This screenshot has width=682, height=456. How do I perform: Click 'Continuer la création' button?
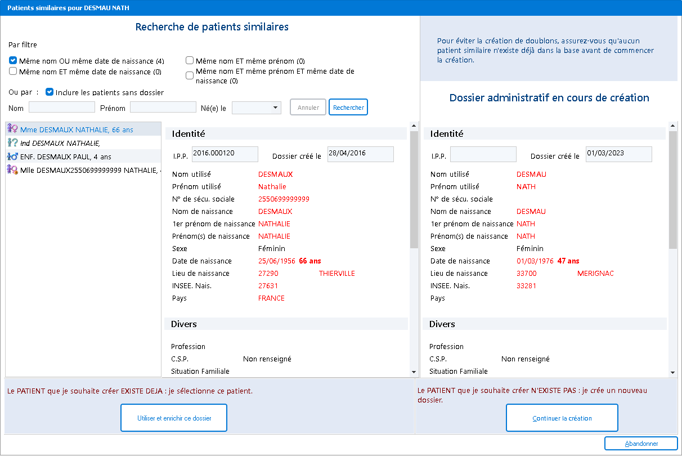(x=562, y=418)
